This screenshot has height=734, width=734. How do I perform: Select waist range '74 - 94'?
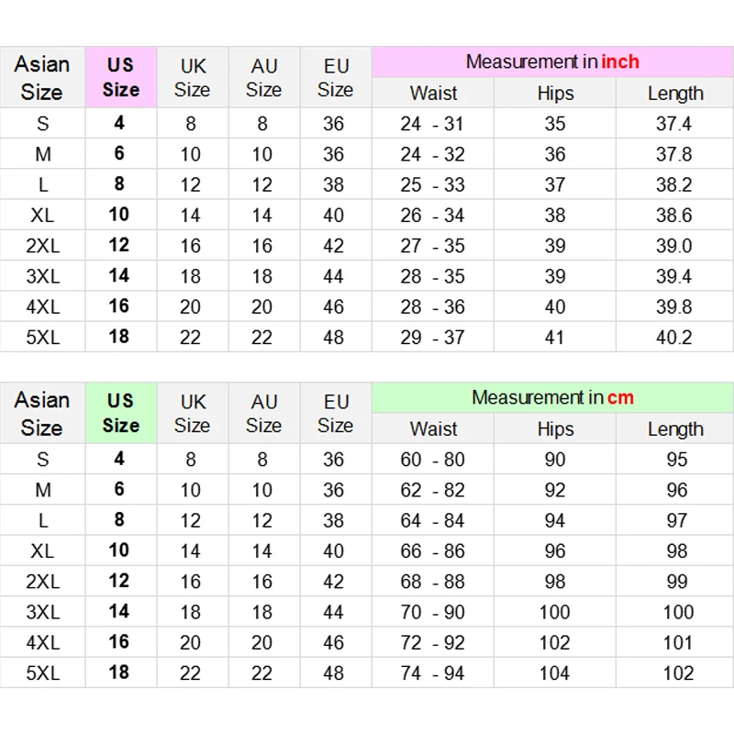tap(433, 673)
